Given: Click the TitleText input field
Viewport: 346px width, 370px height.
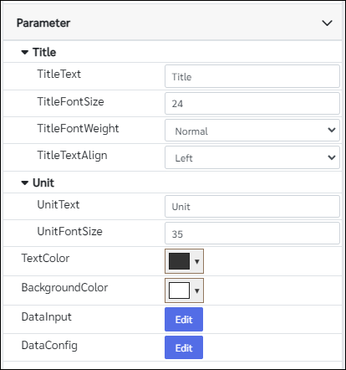Looking at the screenshot, I should tap(252, 76).
